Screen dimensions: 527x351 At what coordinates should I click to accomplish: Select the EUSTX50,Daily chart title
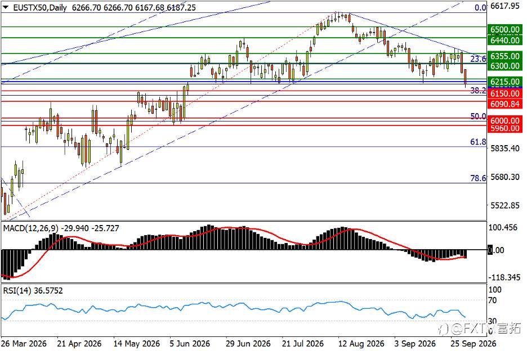click(40, 8)
